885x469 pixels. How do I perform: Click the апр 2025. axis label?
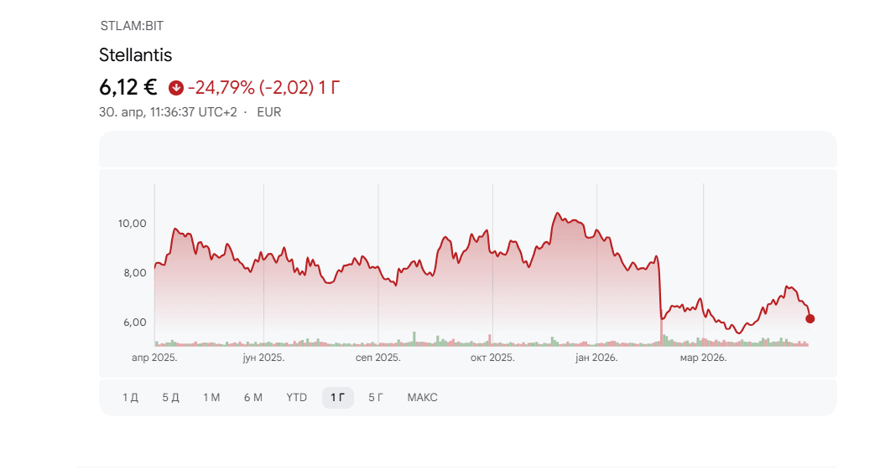pos(154,358)
